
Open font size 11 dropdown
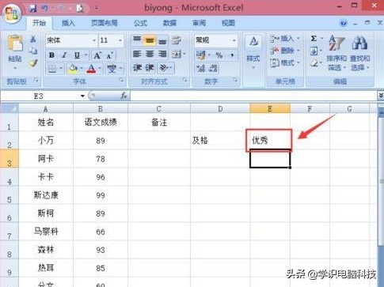click(120, 40)
